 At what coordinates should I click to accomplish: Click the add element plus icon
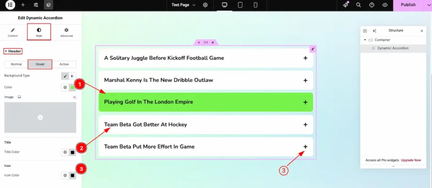(23, 5)
